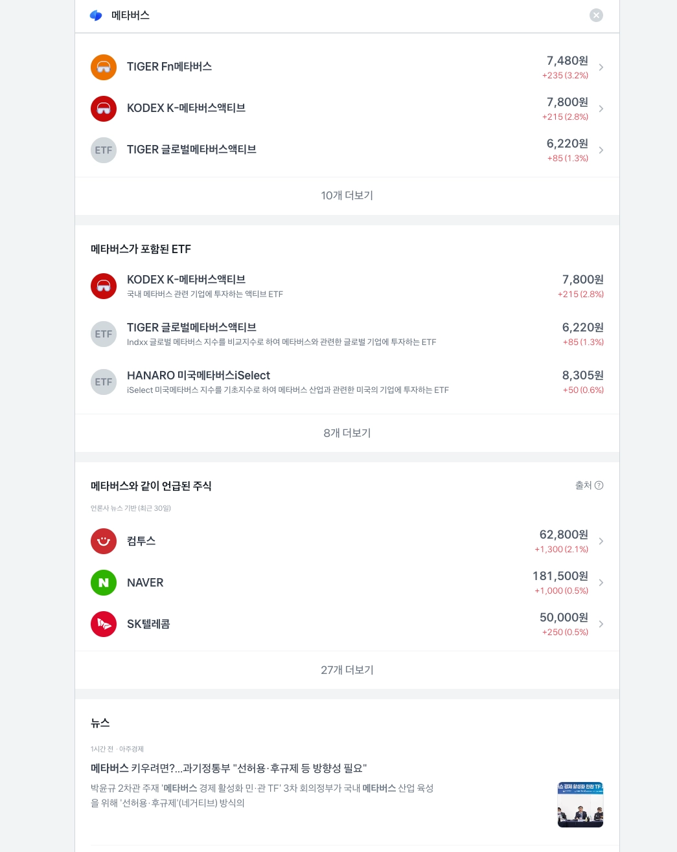Open the SK텔레콤 row chevron
677x852 pixels.
click(x=601, y=624)
